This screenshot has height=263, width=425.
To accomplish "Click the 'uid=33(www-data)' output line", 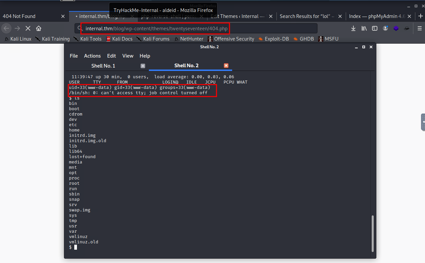I will pyautogui.click(x=140, y=87).
